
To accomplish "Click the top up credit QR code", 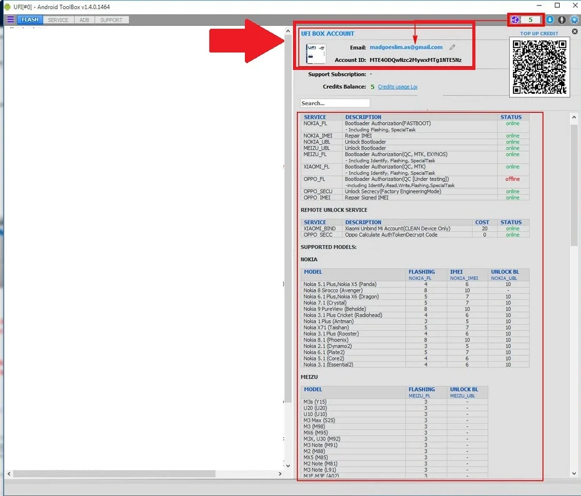I will coord(540,67).
